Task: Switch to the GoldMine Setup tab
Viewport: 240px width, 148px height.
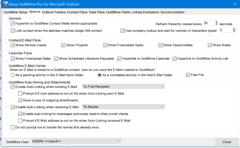Action: coord(15,12)
